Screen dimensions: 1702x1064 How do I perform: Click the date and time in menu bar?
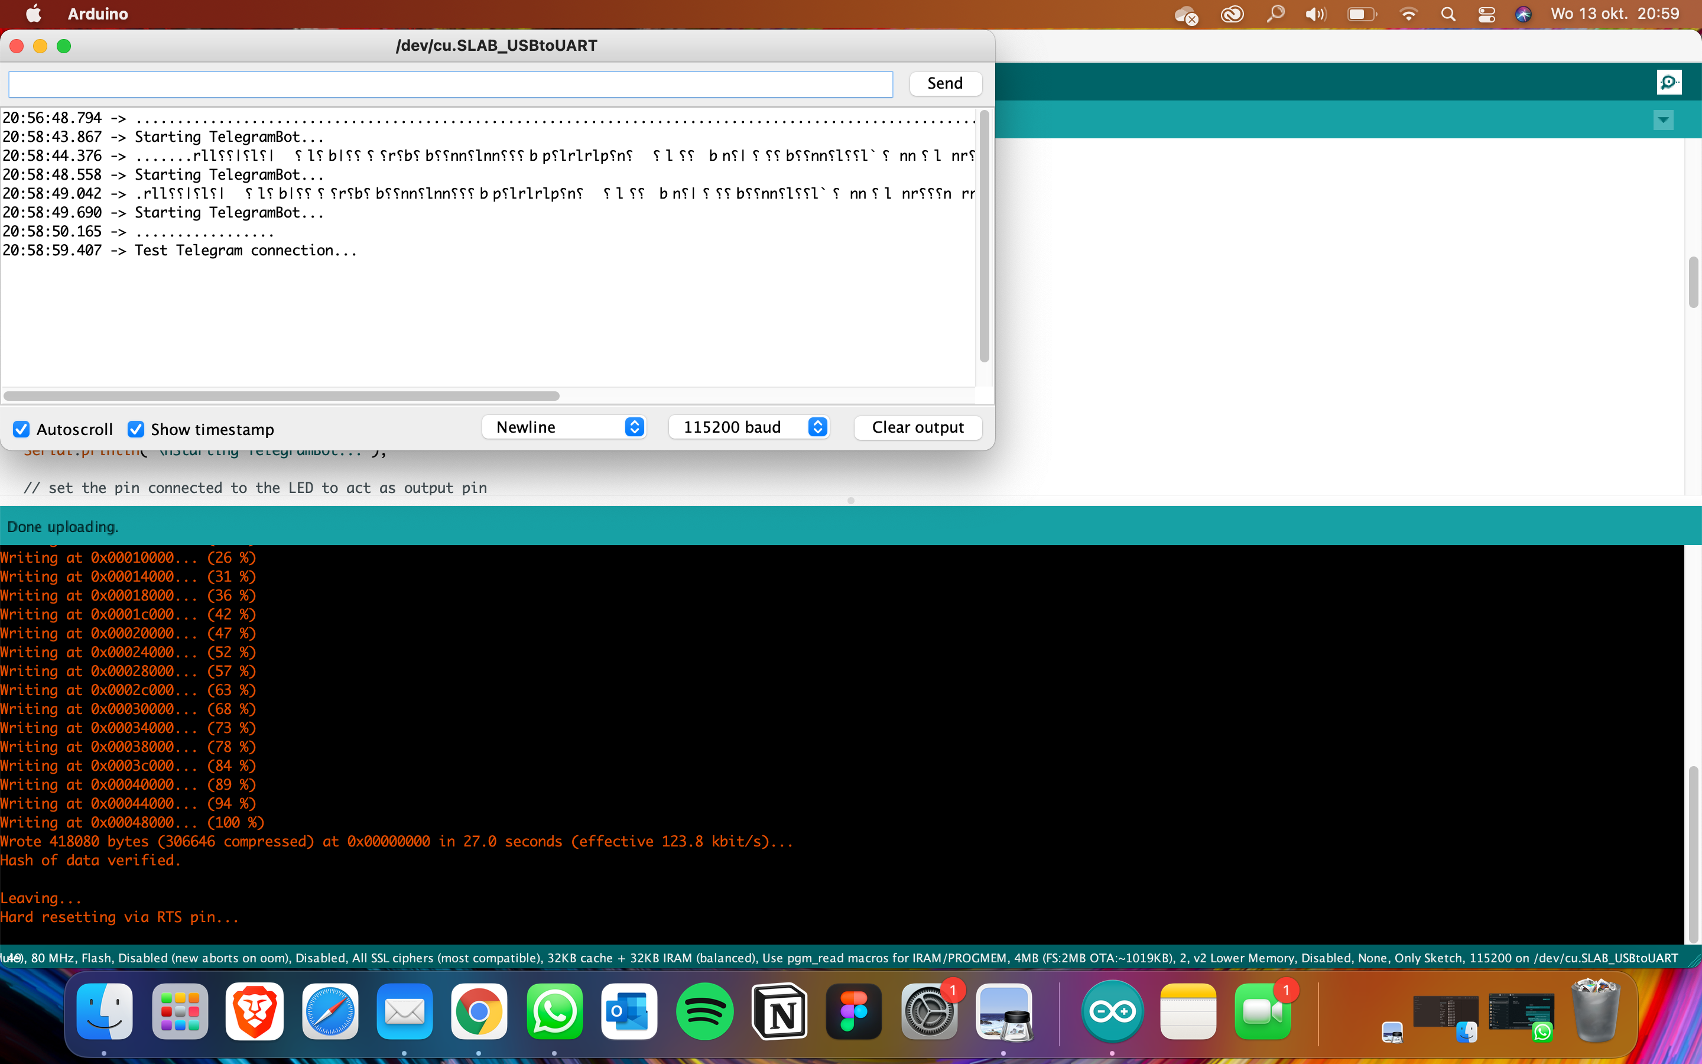[x=1615, y=14]
